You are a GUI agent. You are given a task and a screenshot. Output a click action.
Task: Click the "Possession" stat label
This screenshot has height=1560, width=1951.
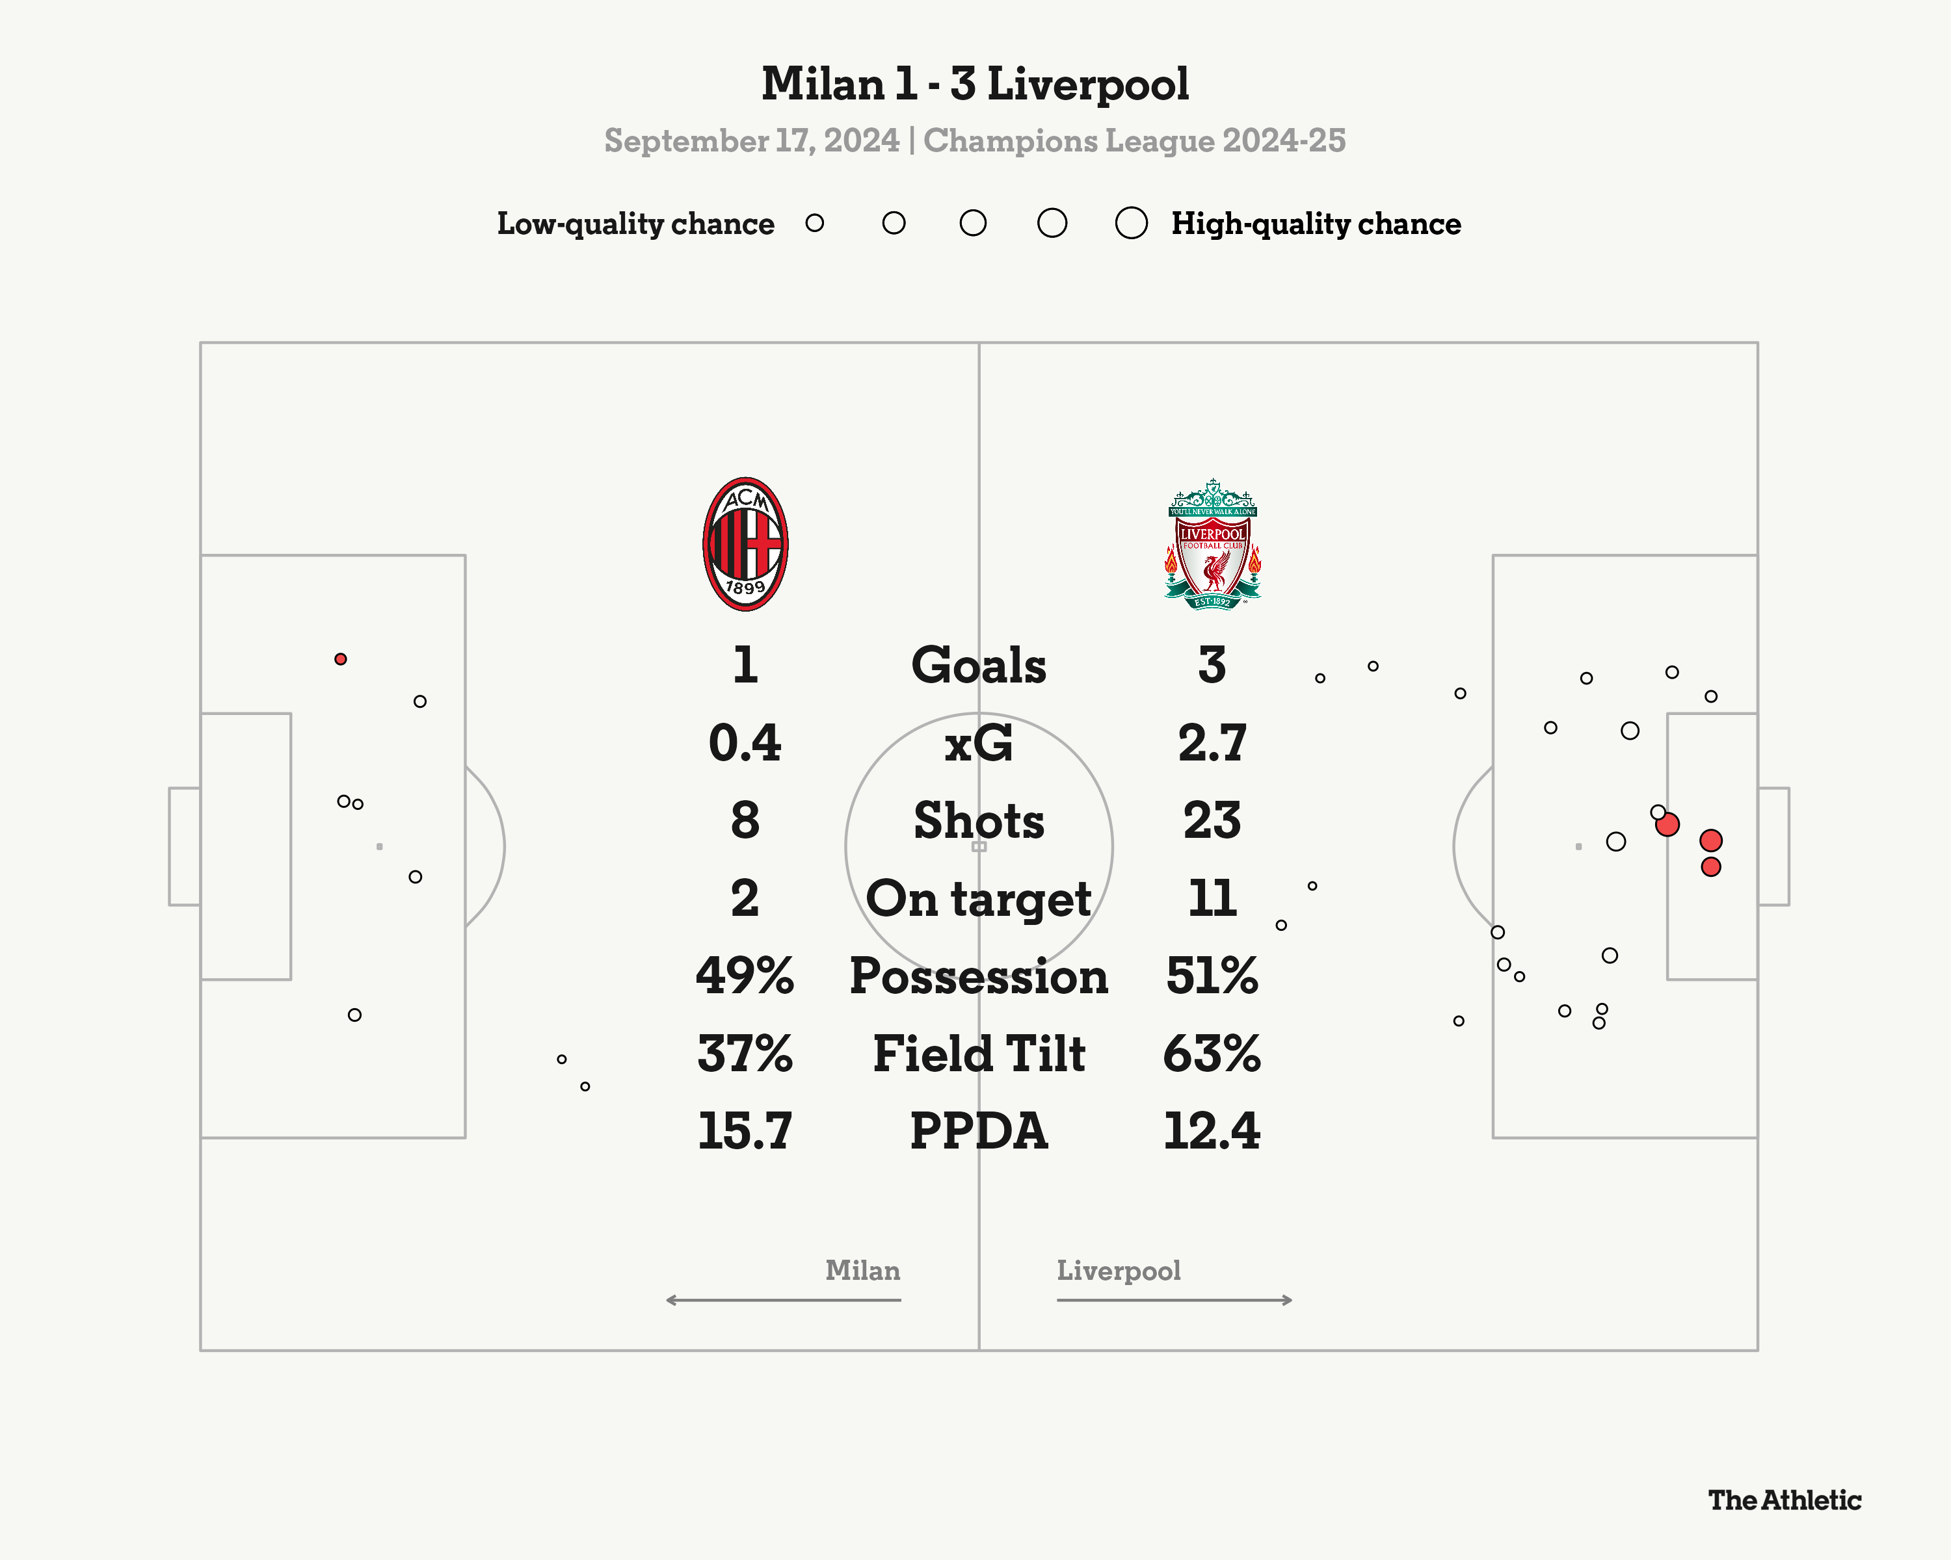tap(978, 977)
